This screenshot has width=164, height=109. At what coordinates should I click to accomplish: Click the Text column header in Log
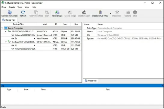coord(108,90)
